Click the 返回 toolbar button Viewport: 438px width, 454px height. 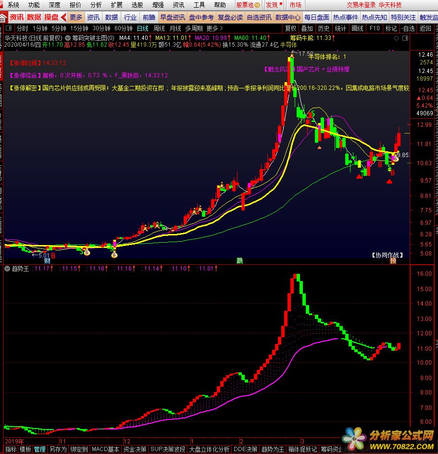(x=425, y=28)
